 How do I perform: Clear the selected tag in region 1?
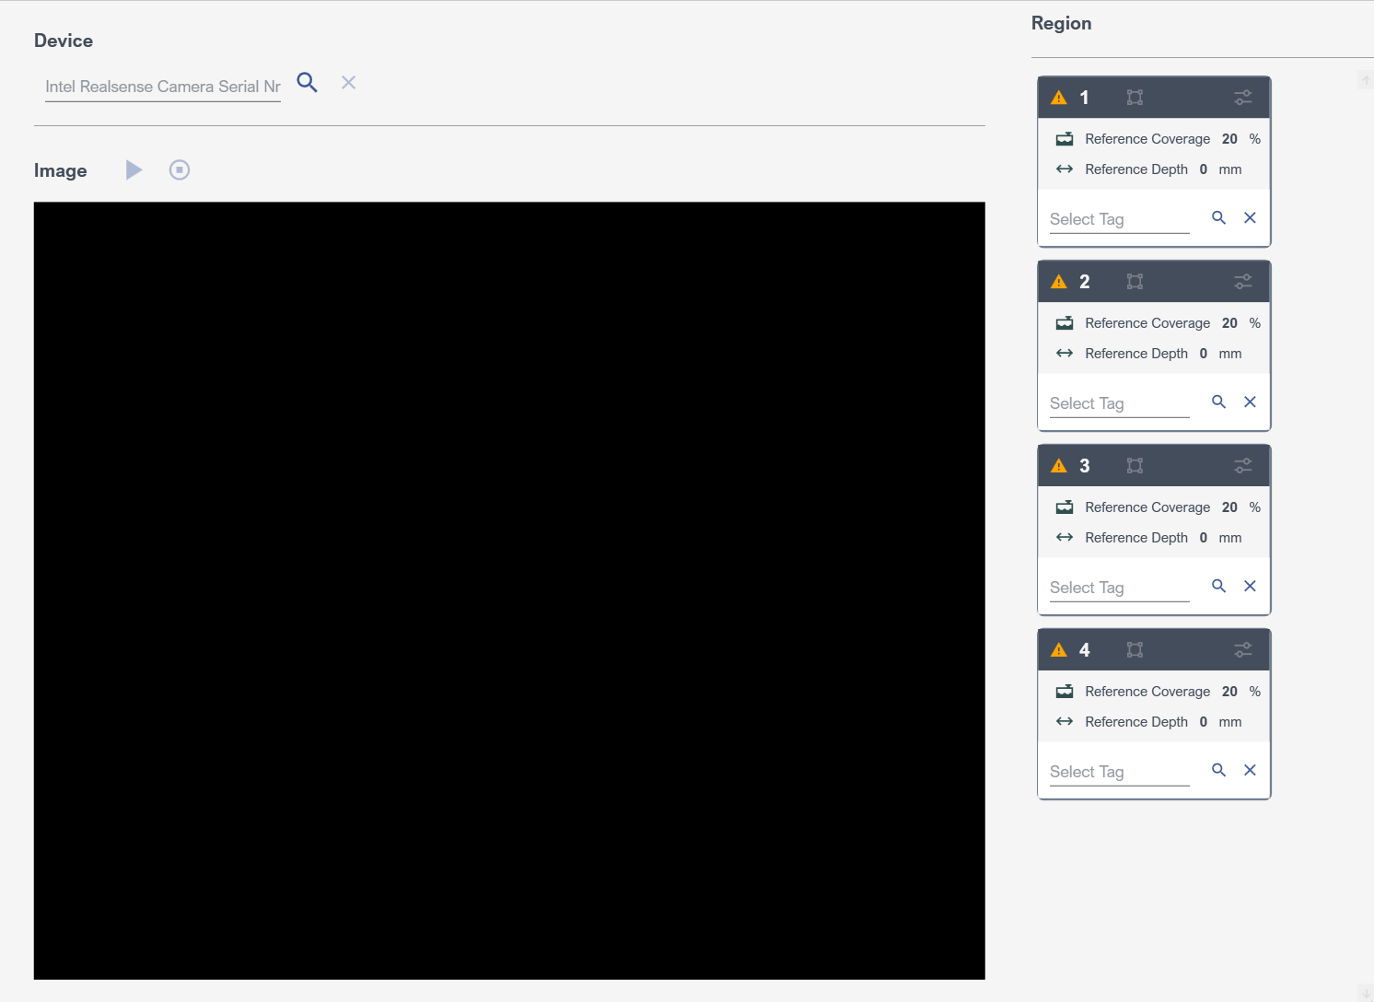coord(1250,218)
